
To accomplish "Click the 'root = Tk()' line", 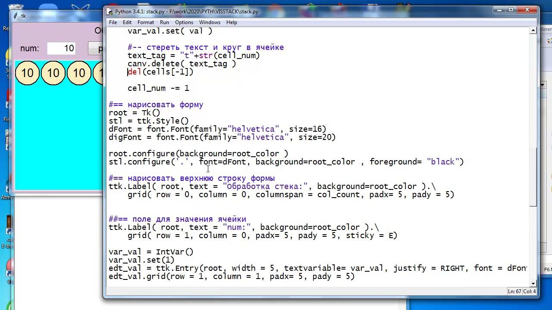I will click(x=135, y=113).
